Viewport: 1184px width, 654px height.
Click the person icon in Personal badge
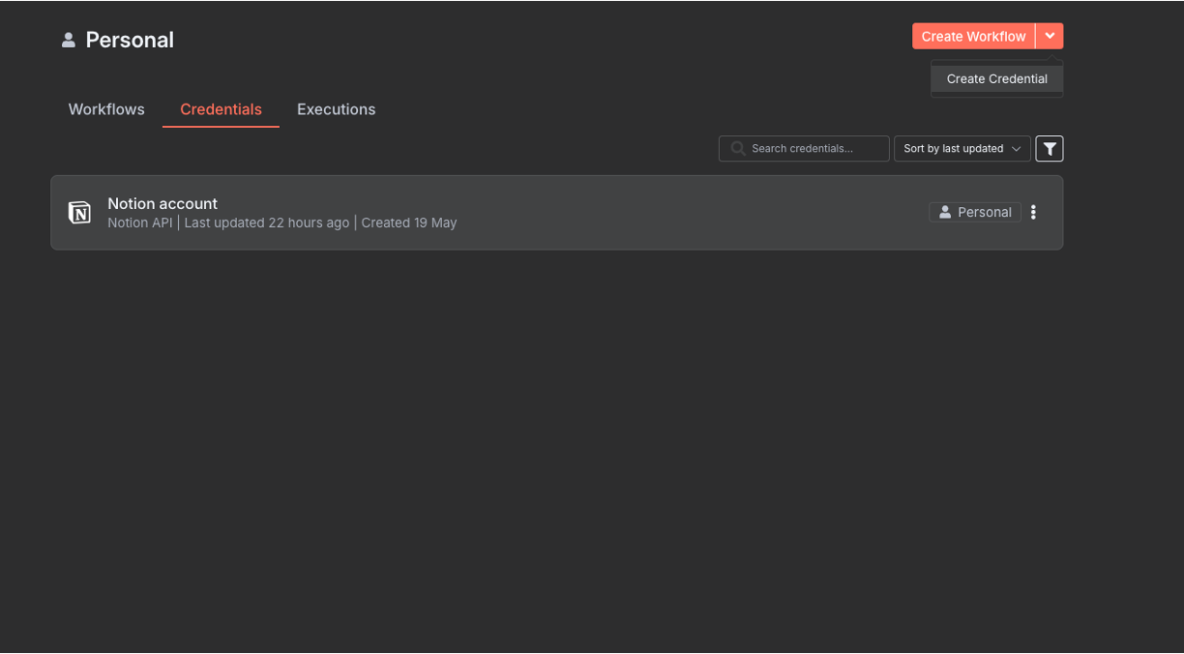(x=945, y=213)
